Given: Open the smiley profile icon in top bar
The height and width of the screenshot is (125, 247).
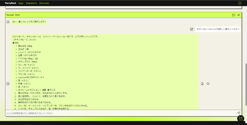Looking at the screenshot, I should [x=240, y=3].
